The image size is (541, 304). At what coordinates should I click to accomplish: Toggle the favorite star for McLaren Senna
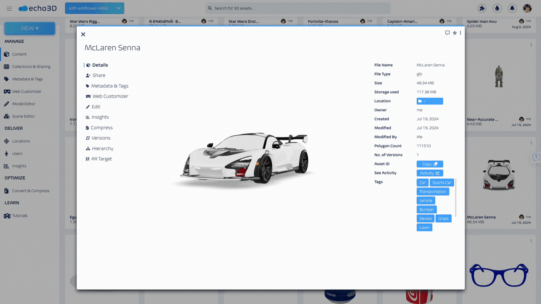click(454, 33)
